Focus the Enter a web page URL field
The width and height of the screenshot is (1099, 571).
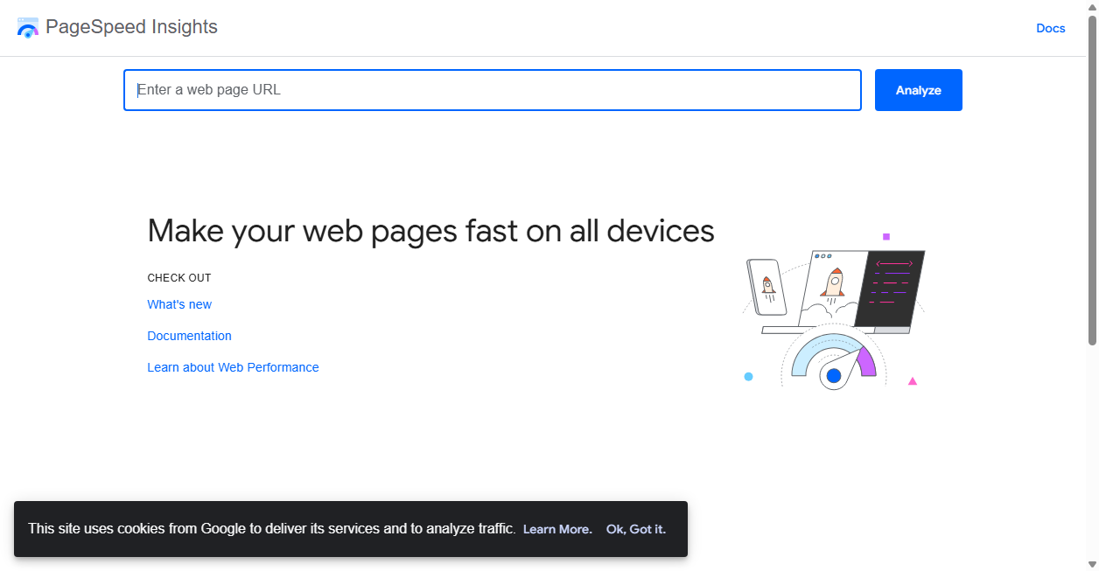tap(493, 90)
